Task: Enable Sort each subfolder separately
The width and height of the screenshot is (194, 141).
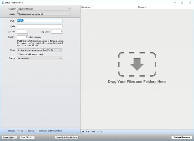Action: pyautogui.click(x=18, y=54)
